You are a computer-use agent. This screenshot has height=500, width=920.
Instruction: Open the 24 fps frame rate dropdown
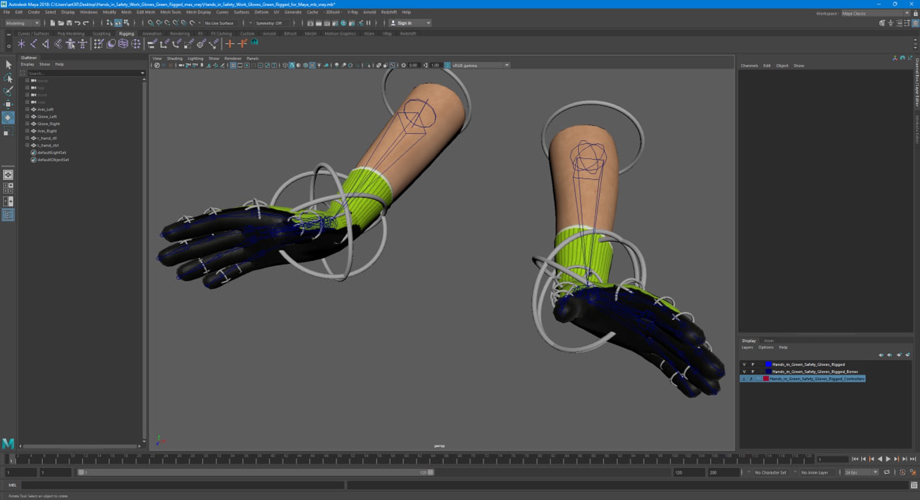(861, 472)
